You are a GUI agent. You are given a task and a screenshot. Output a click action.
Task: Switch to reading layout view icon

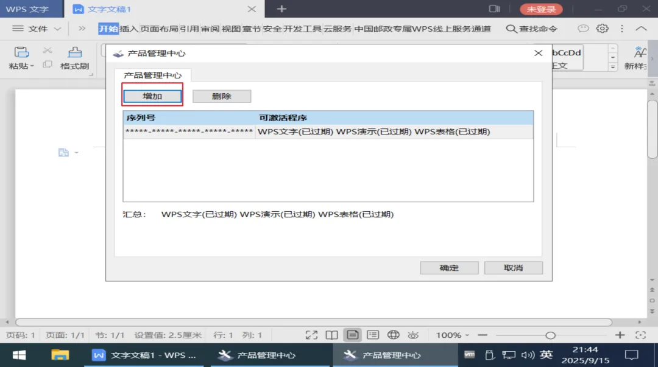[x=331, y=335]
